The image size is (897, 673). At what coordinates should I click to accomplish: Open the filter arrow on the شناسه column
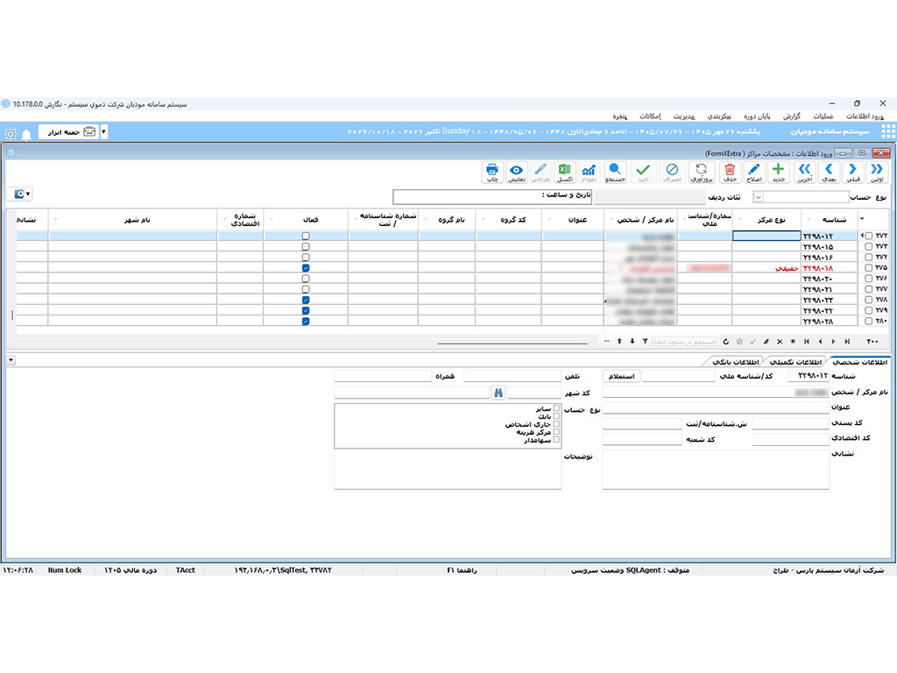tap(809, 220)
